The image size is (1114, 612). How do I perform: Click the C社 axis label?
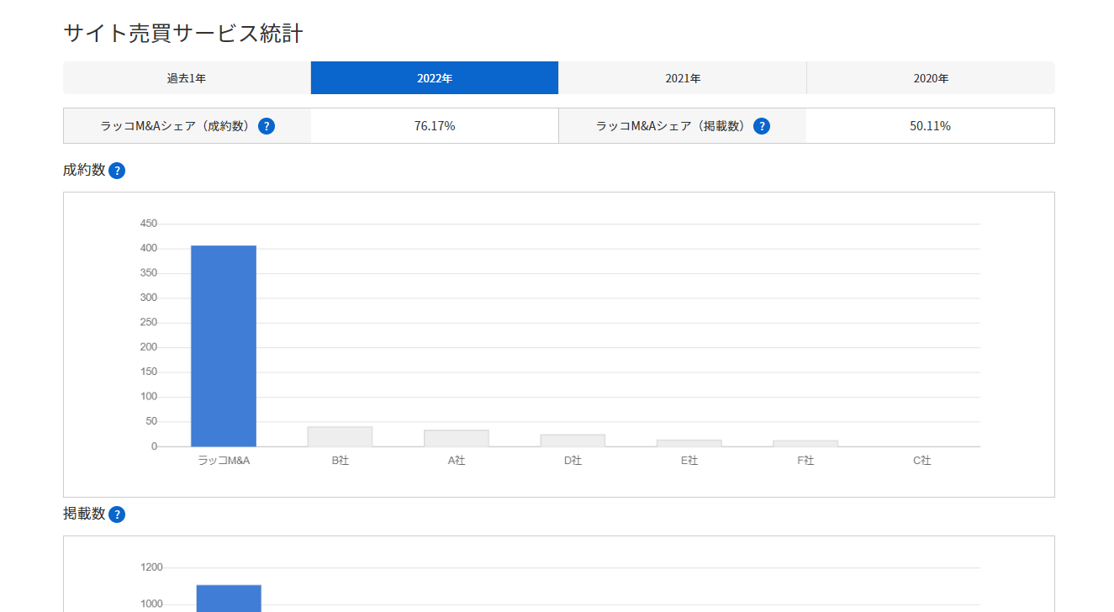[x=921, y=461]
